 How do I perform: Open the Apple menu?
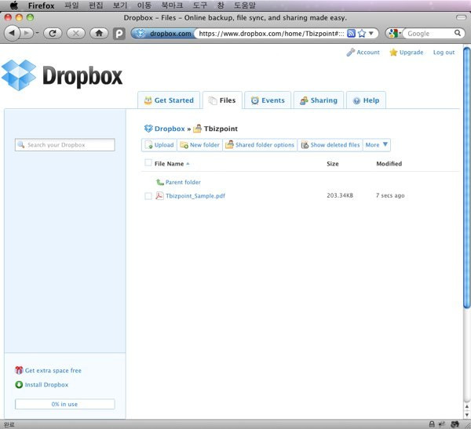[14, 5]
